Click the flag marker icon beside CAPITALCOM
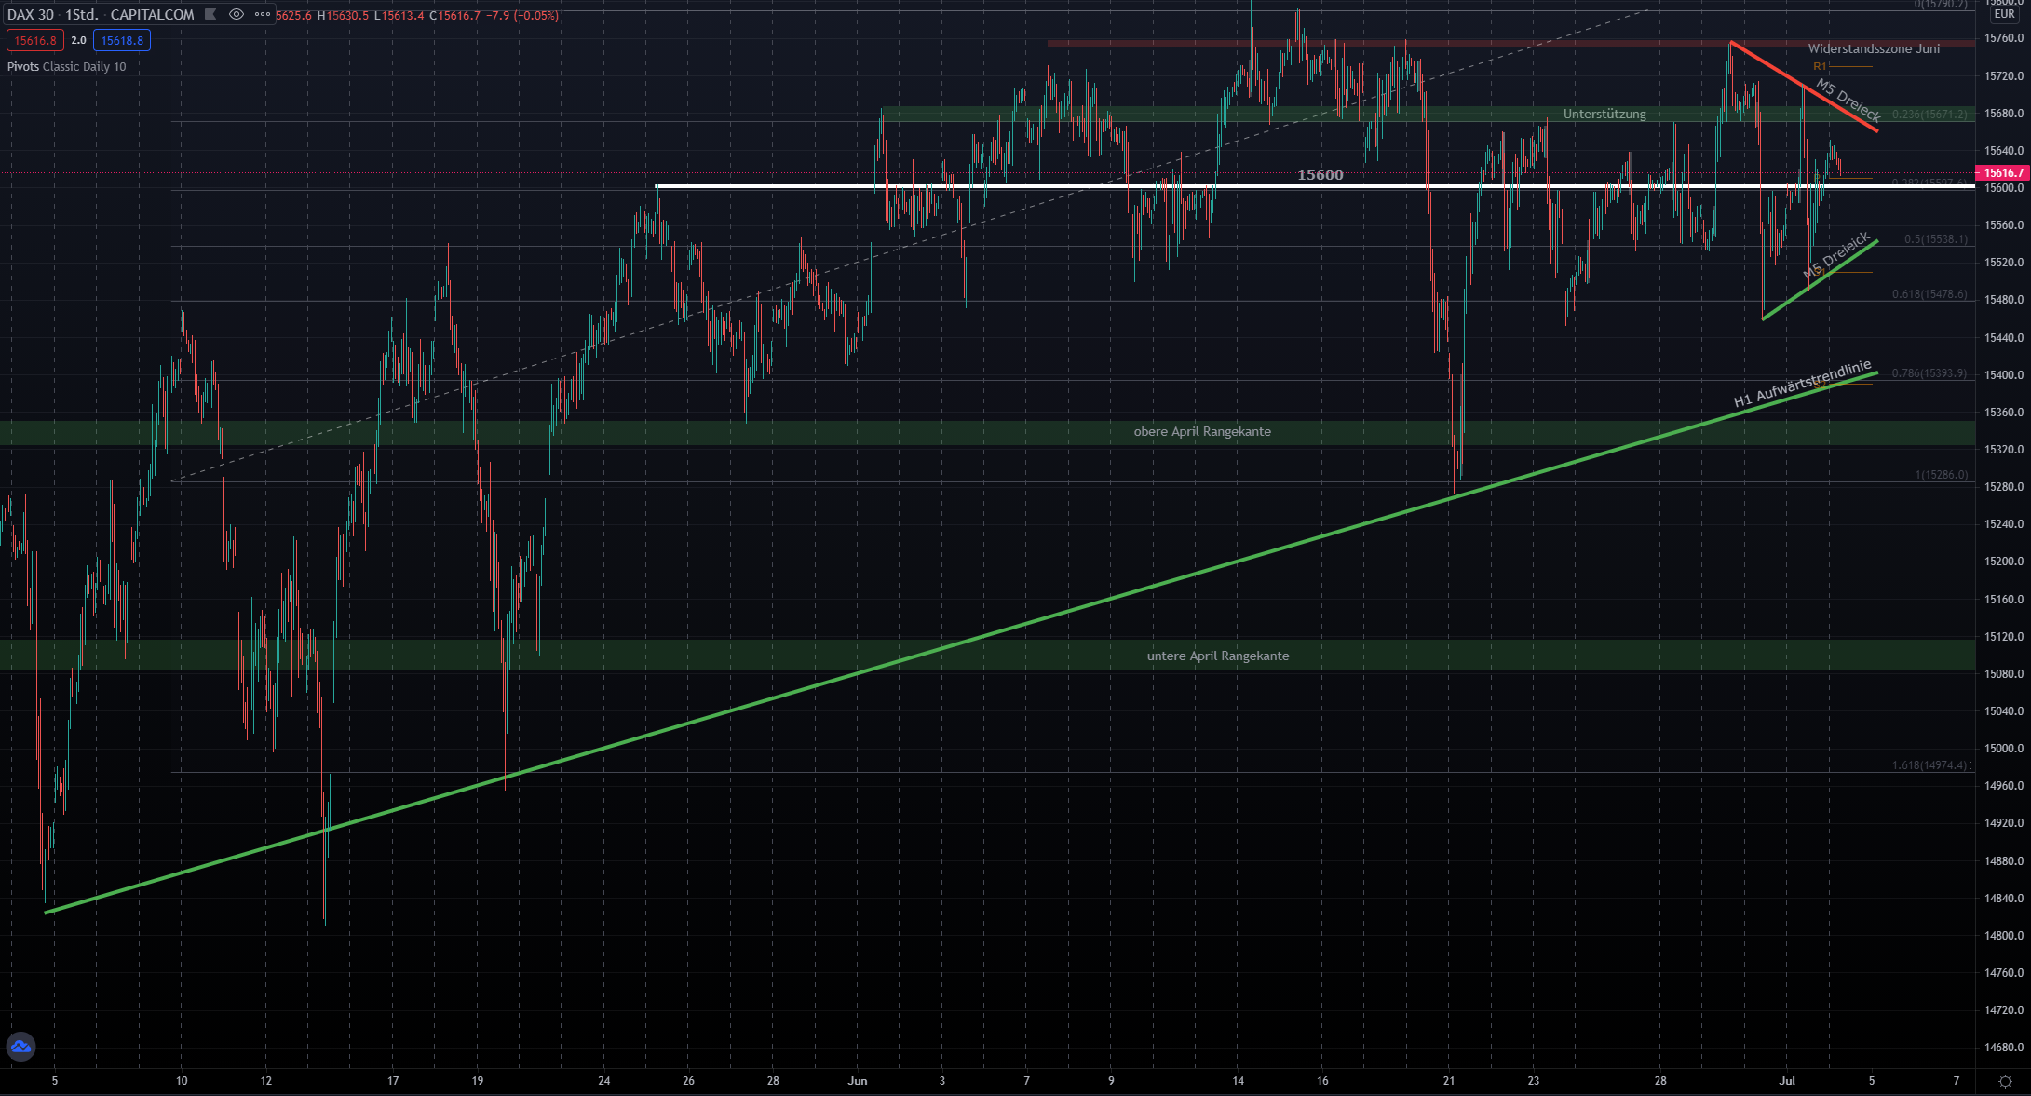The width and height of the screenshot is (2031, 1096). (x=210, y=14)
